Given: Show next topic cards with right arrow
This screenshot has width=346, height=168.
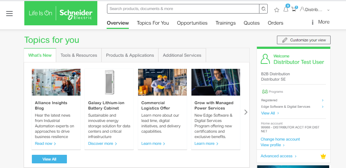Looking at the screenshot, I should click(246, 112).
